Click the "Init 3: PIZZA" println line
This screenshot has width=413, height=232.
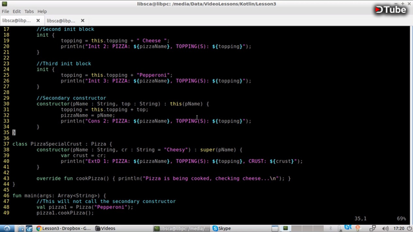tap(156, 81)
